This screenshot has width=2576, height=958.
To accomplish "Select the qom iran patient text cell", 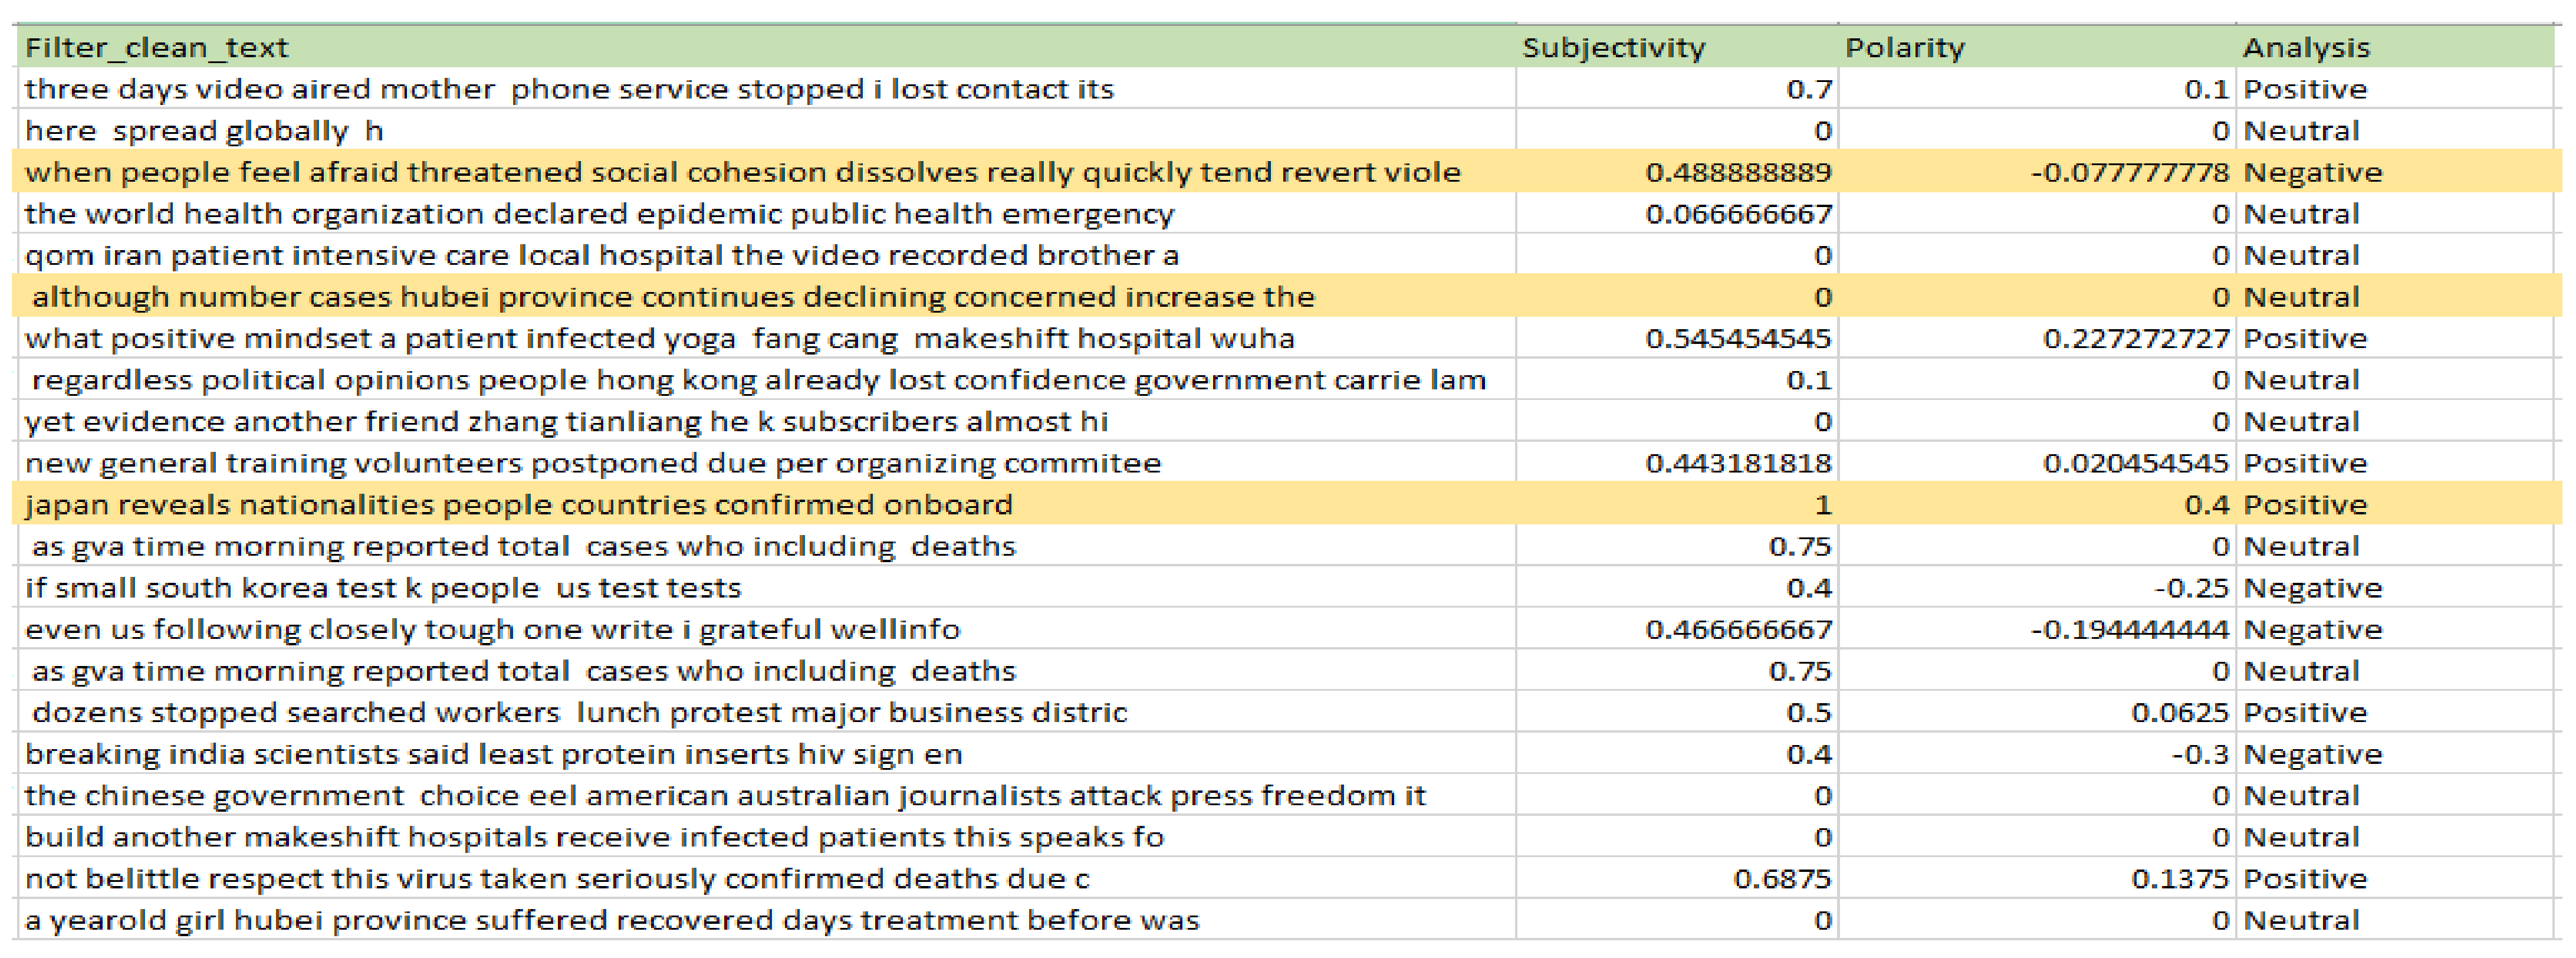I will click(601, 255).
